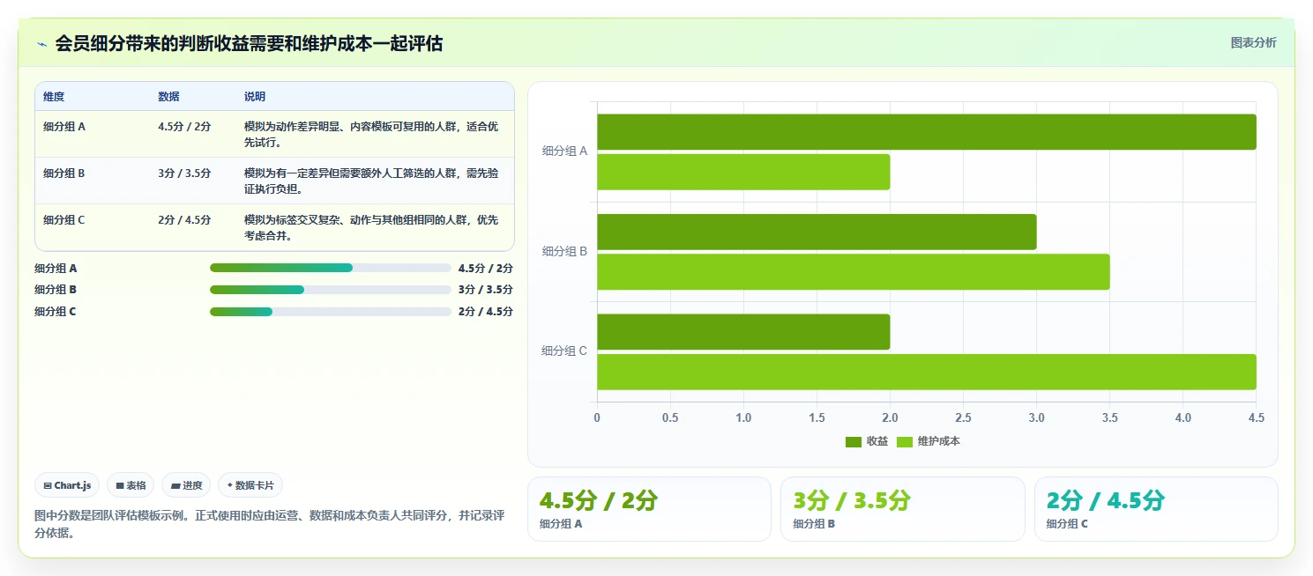Select the 数据卡片 tag chip
The height and width of the screenshot is (576, 1313).
[250, 485]
